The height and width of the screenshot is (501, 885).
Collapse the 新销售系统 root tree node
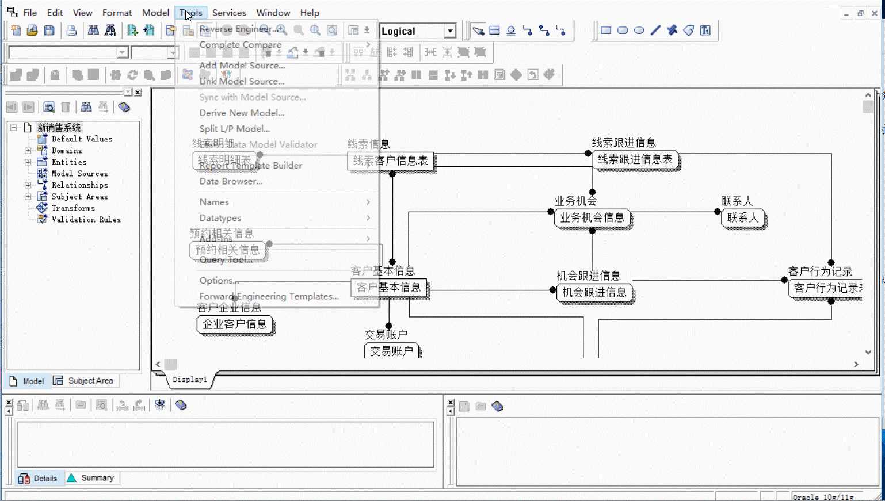point(14,128)
